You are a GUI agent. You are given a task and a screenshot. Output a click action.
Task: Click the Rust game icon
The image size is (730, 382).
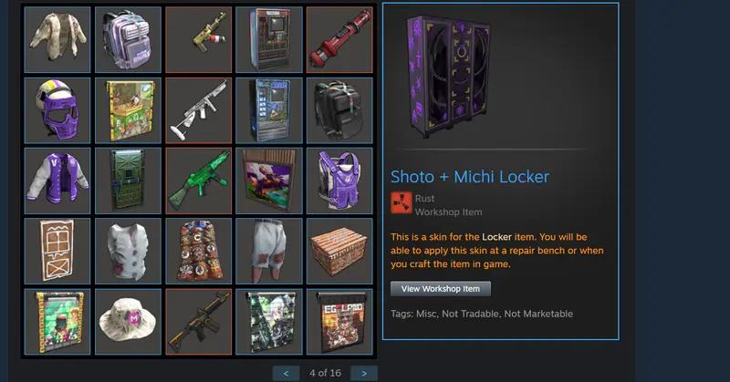coord(401,203)
